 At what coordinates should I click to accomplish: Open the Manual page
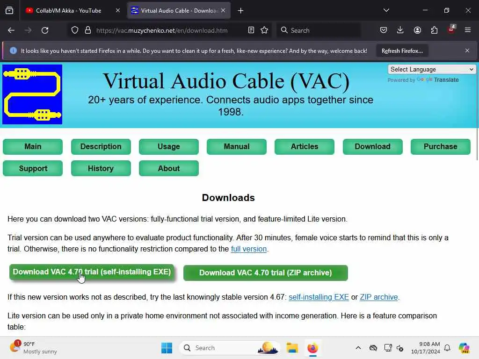pyautogui.click(x=236, y=147)
